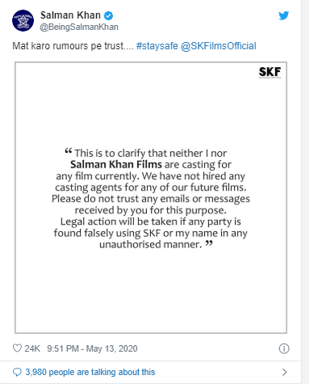Open the @BeingSalmanKhan handle
Image resolution: width=322 pixels, height=384 pixels.
click(x=79, y=27)
